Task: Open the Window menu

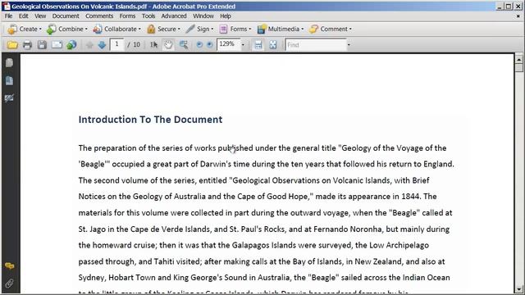Action: click(203, 16)
